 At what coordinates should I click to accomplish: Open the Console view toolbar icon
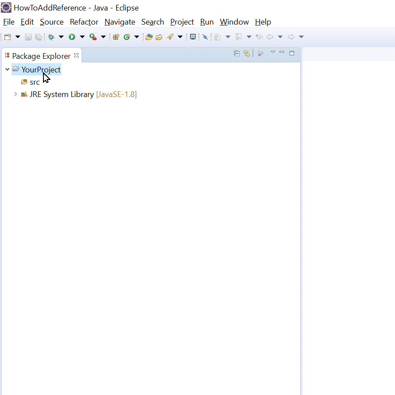coord(193,37)
